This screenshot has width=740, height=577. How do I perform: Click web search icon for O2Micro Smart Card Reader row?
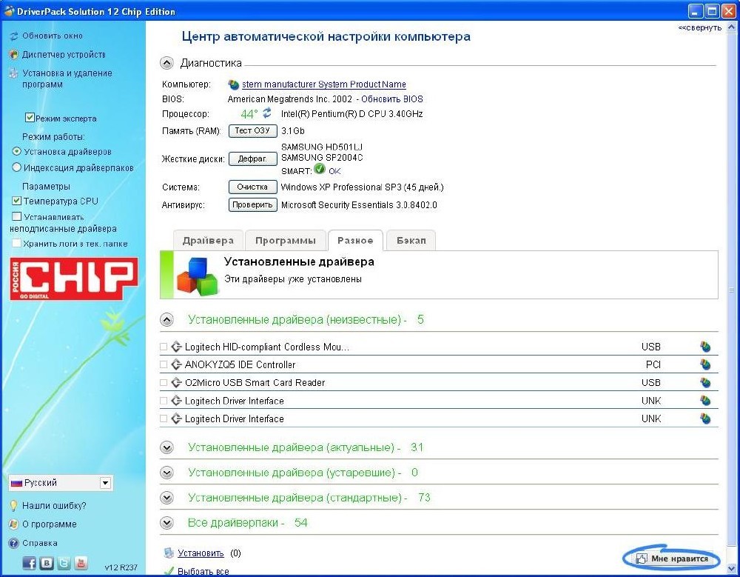pyautogui.click(x=705, y=382)
